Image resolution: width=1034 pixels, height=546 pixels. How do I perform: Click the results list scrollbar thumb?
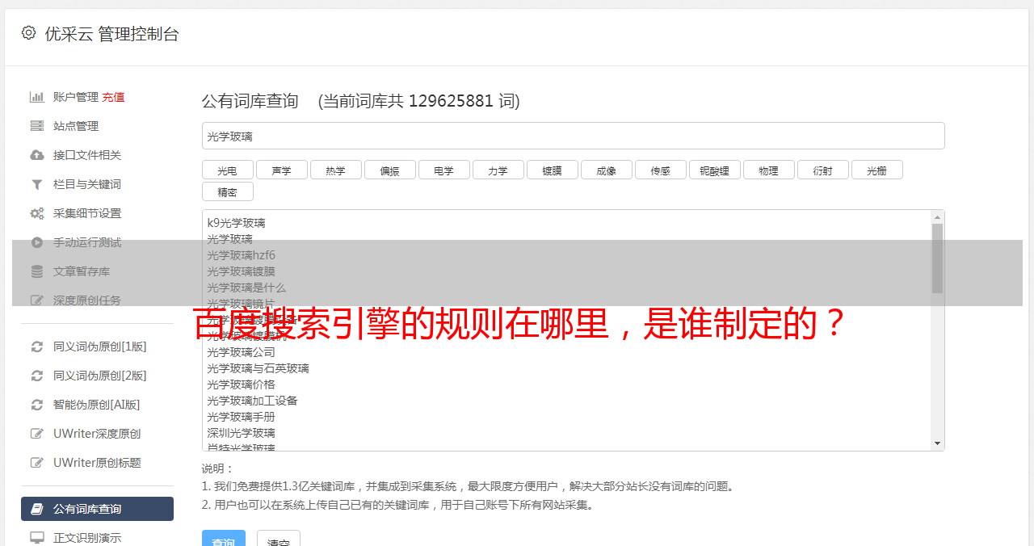[937, 258]
